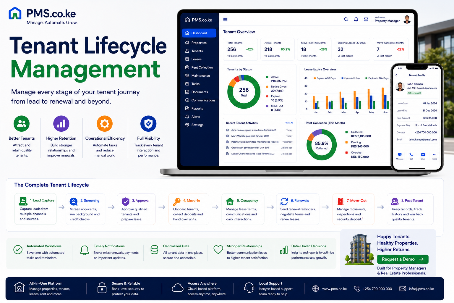Click the Centralized Data database icon
The width and height of the screenshot is (454, 303).
tap(154, 250)
